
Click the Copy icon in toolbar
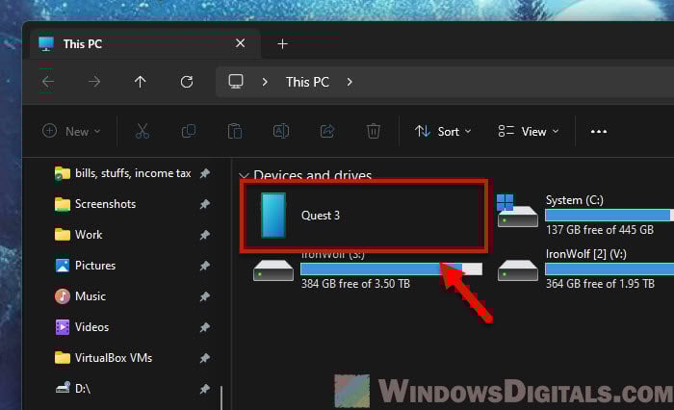pyautogui.click(x=189, y=131)
